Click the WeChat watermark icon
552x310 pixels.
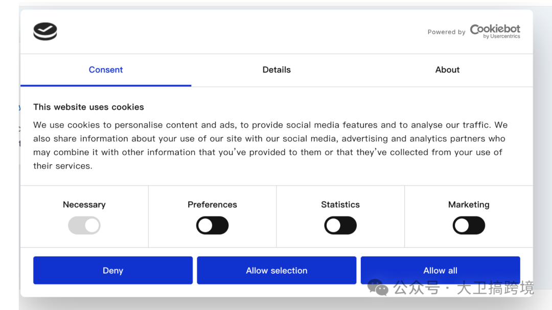[378, 288]
